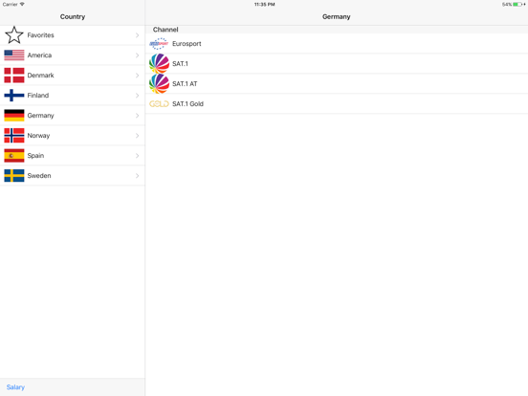Select the Norway country name
The width and height of the screenshot is (528, 396).
[x=38, y=136]
